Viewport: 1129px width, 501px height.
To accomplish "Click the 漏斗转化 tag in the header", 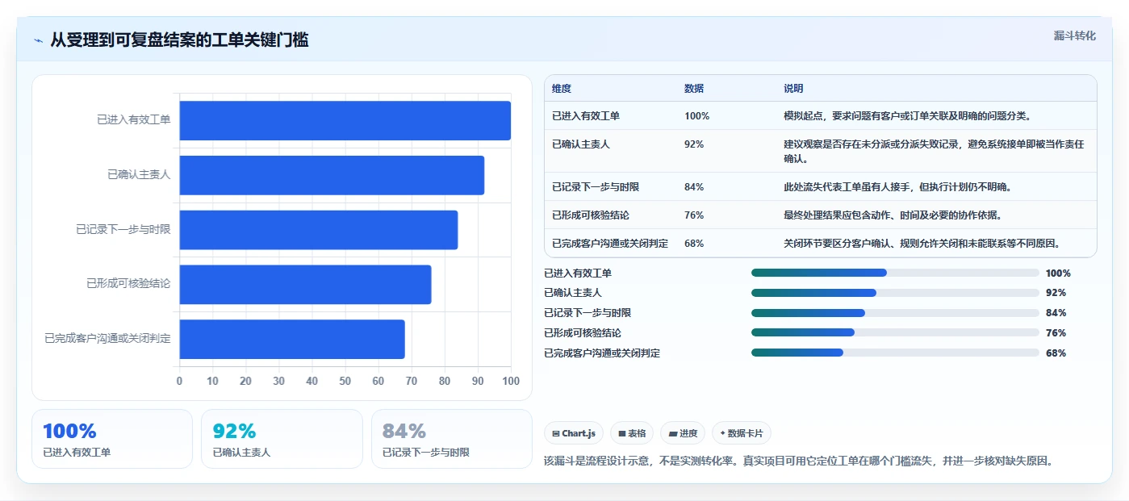I will [x=1074, y=35].
